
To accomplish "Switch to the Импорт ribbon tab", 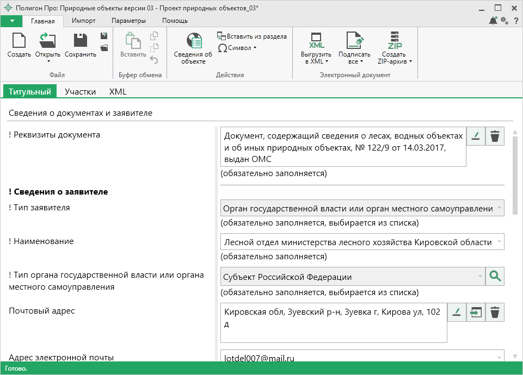I will pyautogui.click(x=83, y=21).
